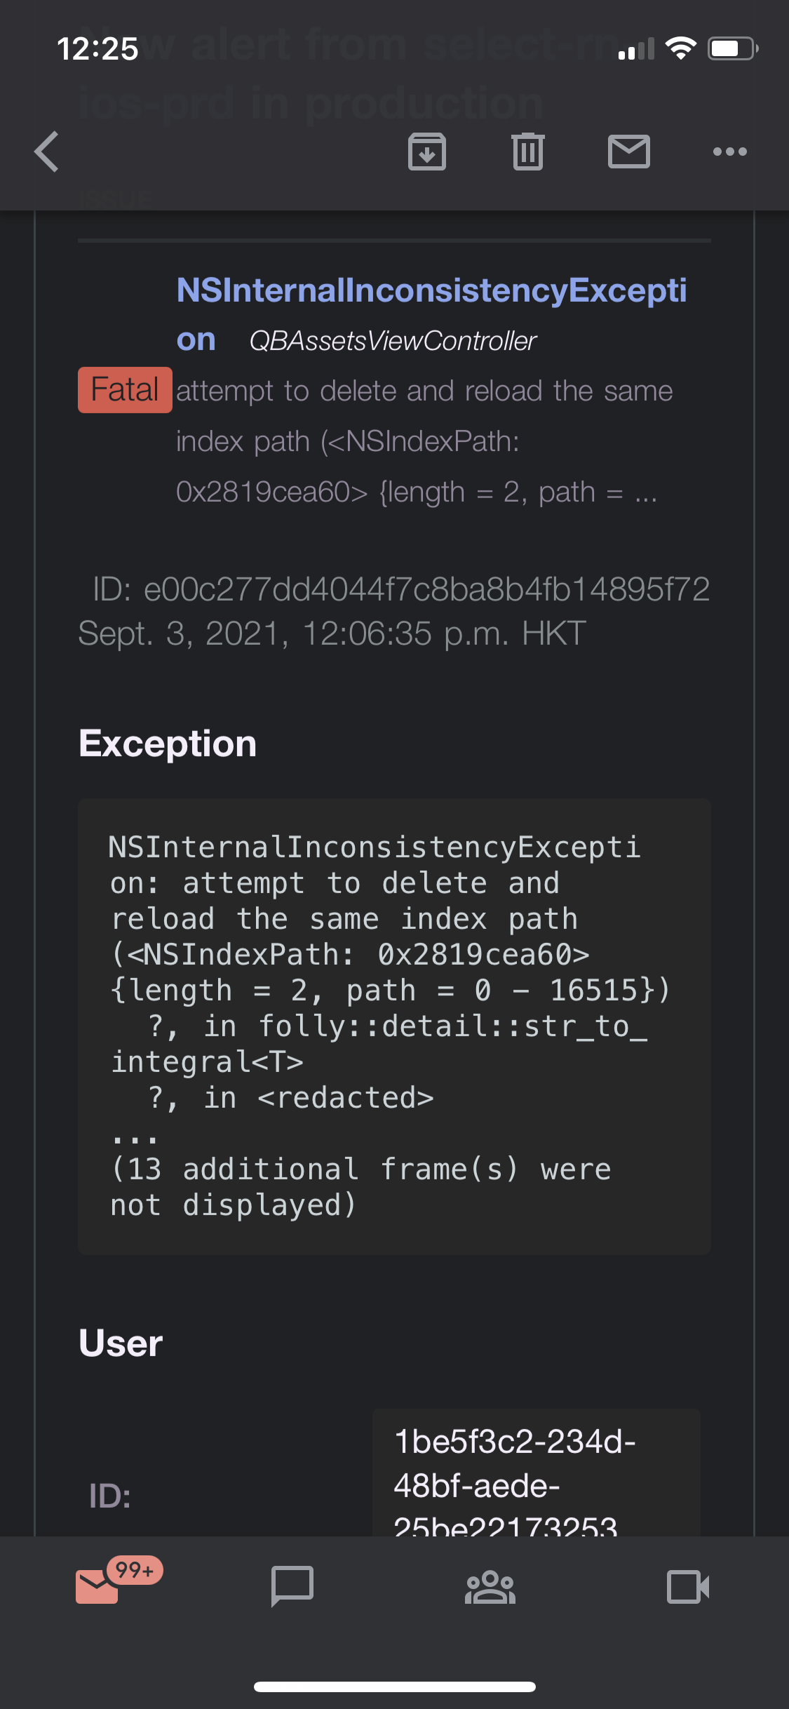
Task: Open the three-dot more options menu
Action: [729, 152]
